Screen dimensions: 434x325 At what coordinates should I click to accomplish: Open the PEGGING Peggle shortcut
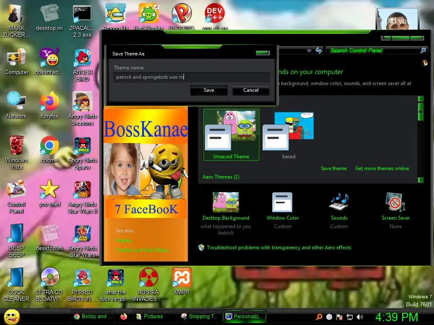[181, 17]
